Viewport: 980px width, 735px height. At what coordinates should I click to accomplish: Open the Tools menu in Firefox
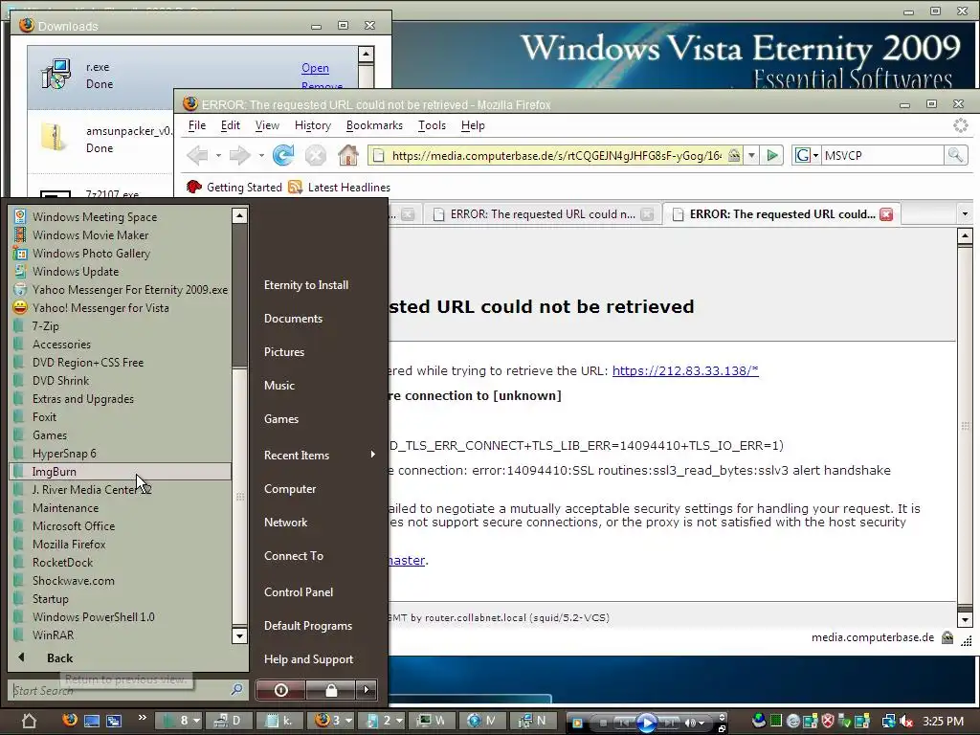[x=432, y=125]
